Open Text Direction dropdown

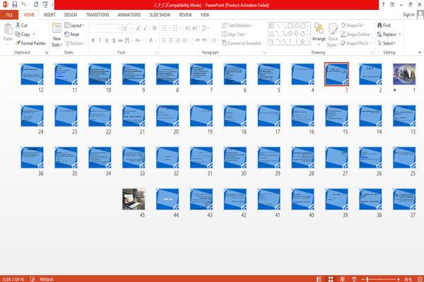[237, 25]
